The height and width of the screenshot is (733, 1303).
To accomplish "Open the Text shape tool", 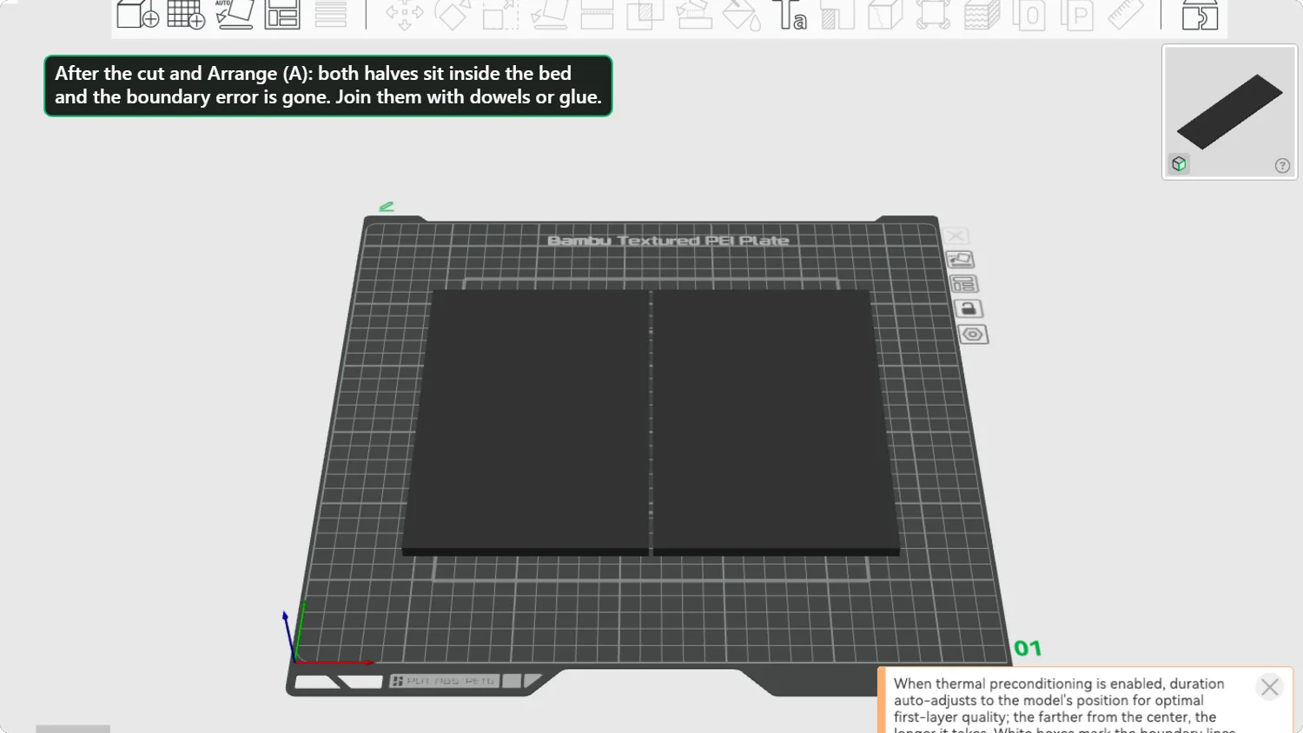I will pos(790,15).
